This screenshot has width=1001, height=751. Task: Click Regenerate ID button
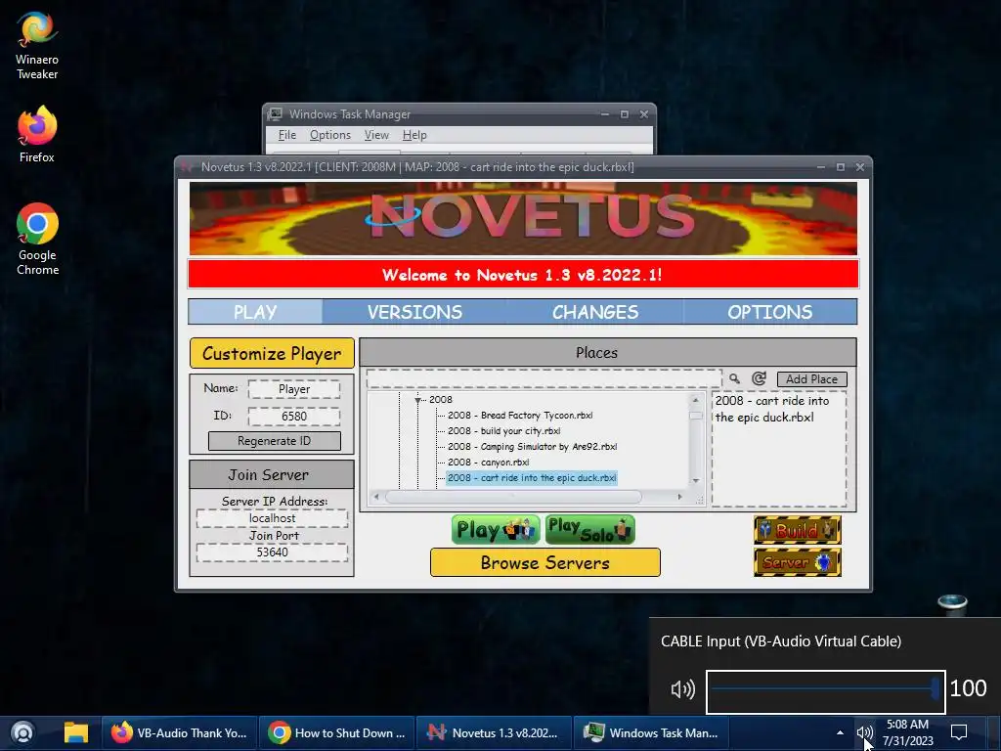275,441
